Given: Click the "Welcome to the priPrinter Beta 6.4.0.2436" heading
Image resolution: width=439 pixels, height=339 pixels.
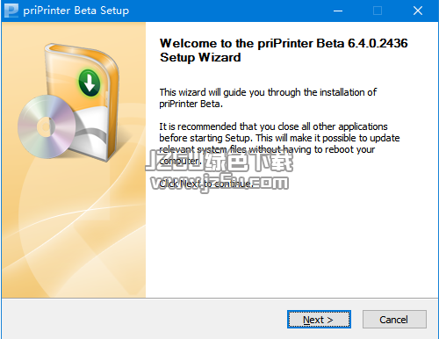Looking at the screenshot, I should 284,50.
